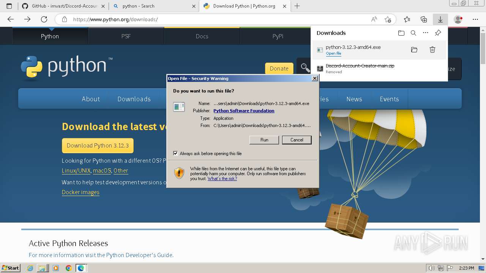486x273 pixels.
Task: Open the PyPI top navigation tab
Action: point(278,36)
